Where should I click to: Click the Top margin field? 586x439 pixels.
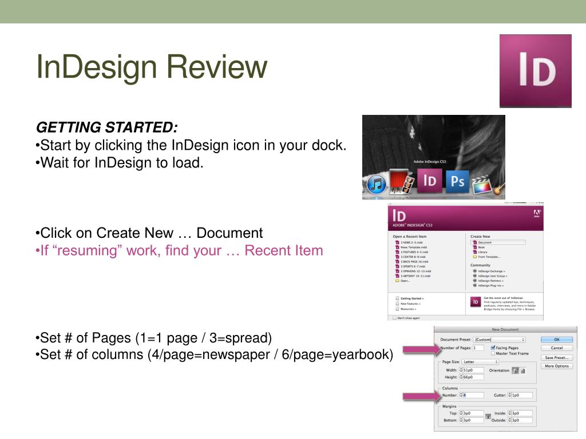click(x=473, y=414)
